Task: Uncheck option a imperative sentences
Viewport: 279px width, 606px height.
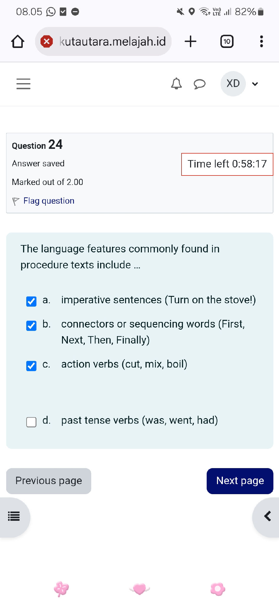Action: (31, 301)
